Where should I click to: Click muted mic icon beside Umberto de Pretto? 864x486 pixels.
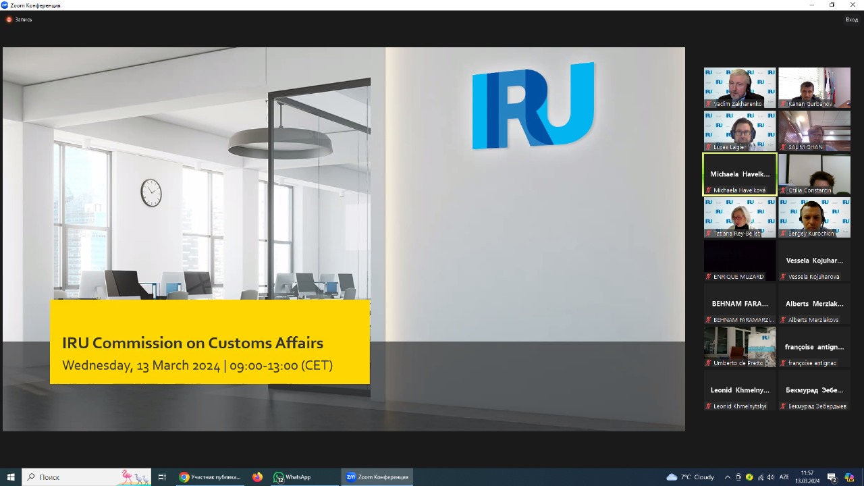click(x=709, y=363)
